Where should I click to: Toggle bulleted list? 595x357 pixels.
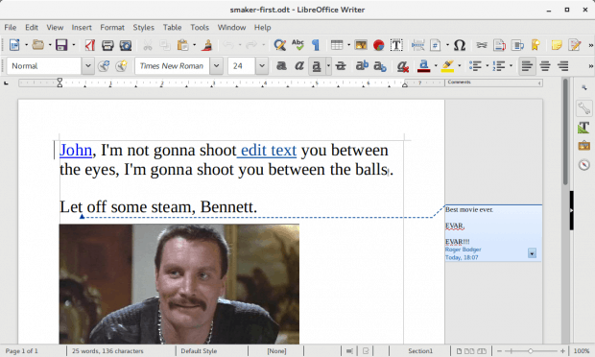click(x=475, y=66)
